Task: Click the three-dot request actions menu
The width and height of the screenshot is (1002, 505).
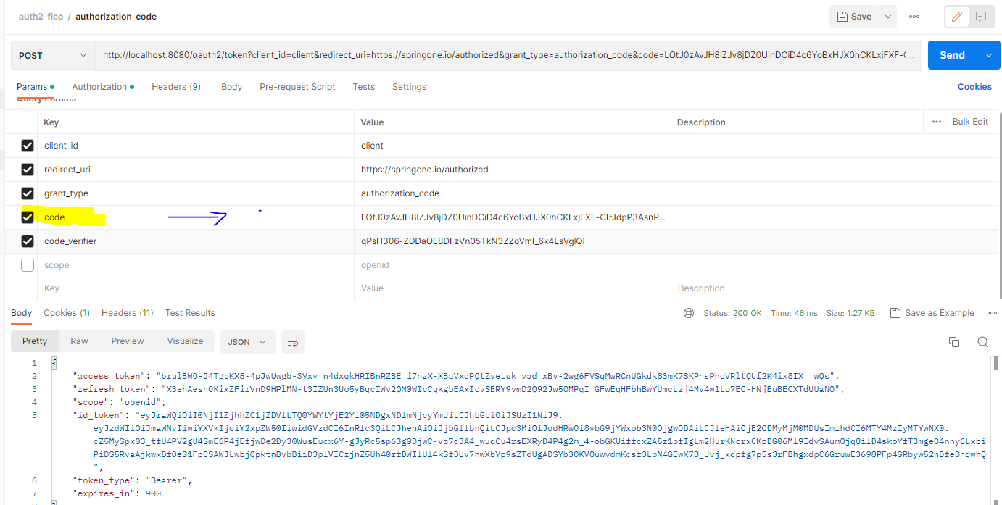Action: click(914, 16)
